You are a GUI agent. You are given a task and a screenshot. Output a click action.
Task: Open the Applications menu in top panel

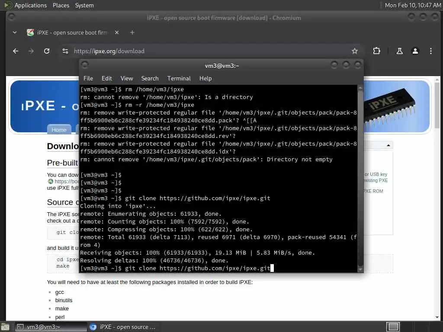pyautogui.click(x=31, y=5)
